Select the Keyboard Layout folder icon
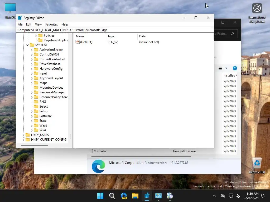Screen dimensions: 270x202 click(36, 78)
